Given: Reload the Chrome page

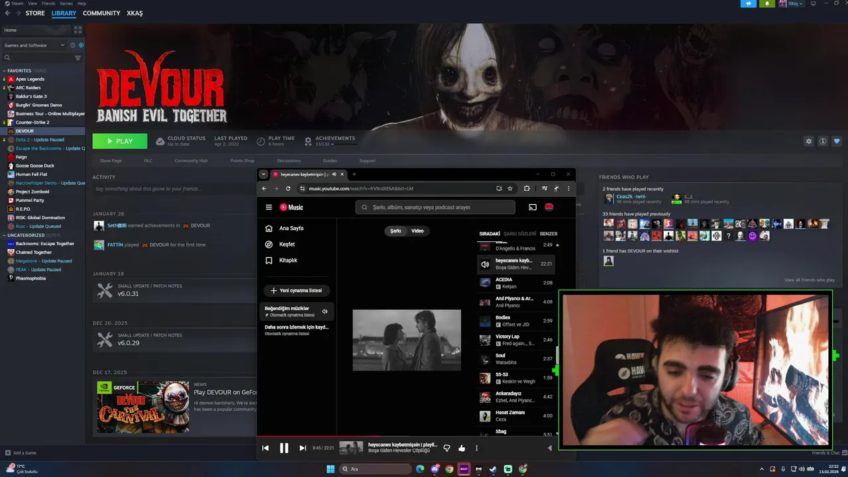Looking at the screenshot, I should pos(288,188).
